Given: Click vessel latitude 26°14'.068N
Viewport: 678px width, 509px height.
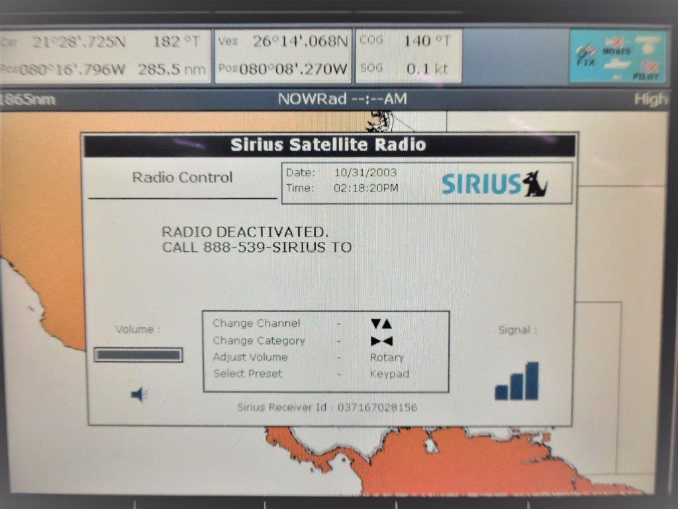Looking at the screenshot, I should pos(300,42).
